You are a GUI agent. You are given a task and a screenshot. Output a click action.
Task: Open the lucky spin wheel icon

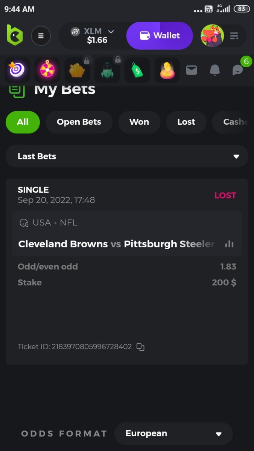click(47, 70)
